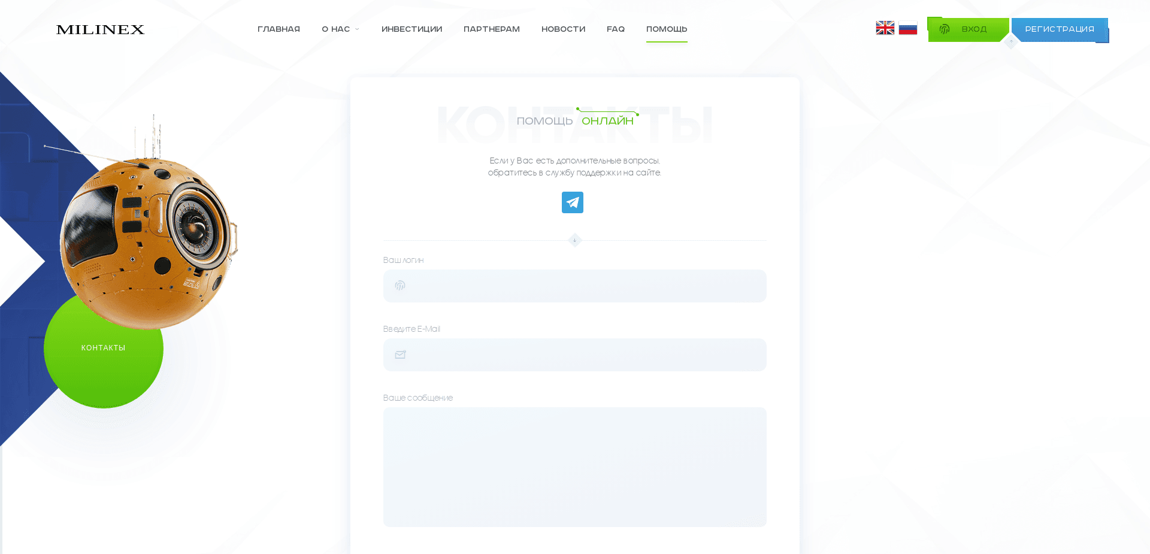Click the green КОНТАКТЫ circle

click(103, 348)
